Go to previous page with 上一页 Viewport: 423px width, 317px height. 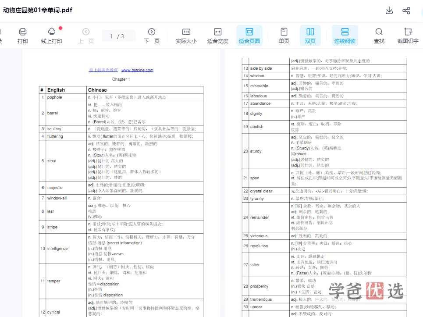[x=86, y=36]
